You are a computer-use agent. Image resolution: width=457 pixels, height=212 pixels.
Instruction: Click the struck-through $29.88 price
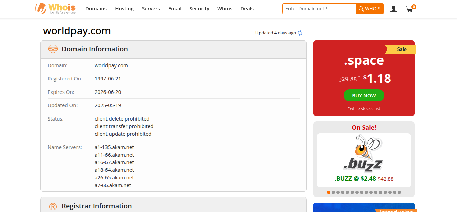pos(348,79)
